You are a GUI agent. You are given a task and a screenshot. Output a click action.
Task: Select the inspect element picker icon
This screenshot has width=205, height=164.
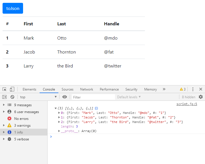(x=5, y=89)
